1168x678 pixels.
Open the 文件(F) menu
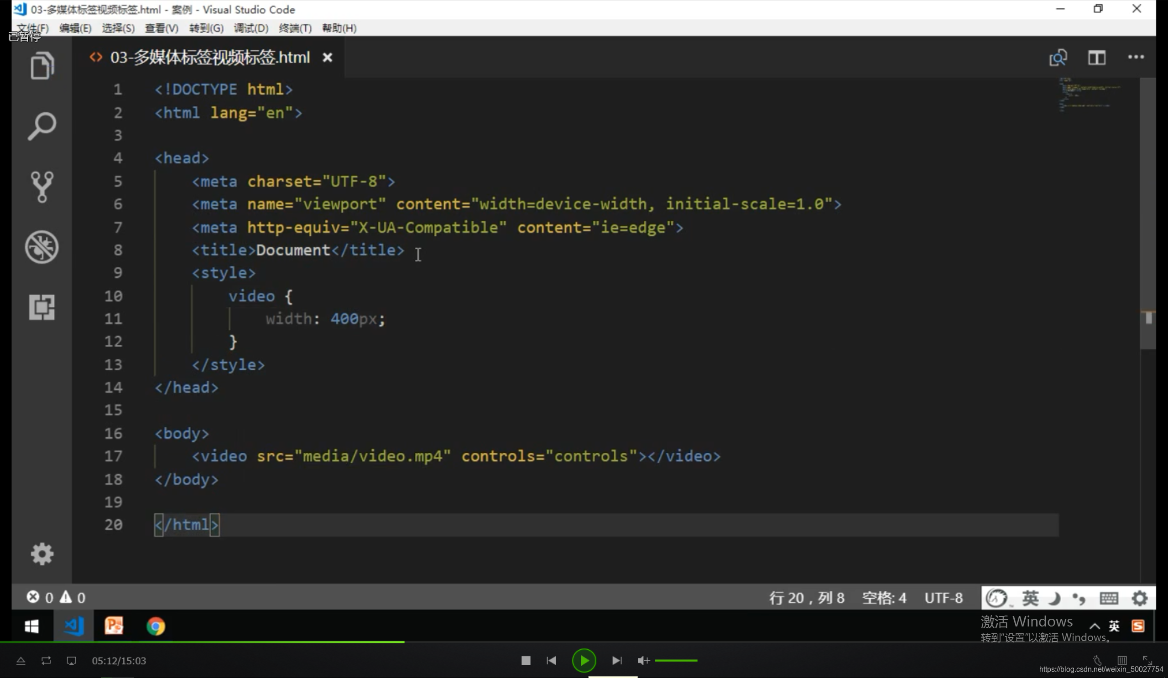click(x=32, y=28)
